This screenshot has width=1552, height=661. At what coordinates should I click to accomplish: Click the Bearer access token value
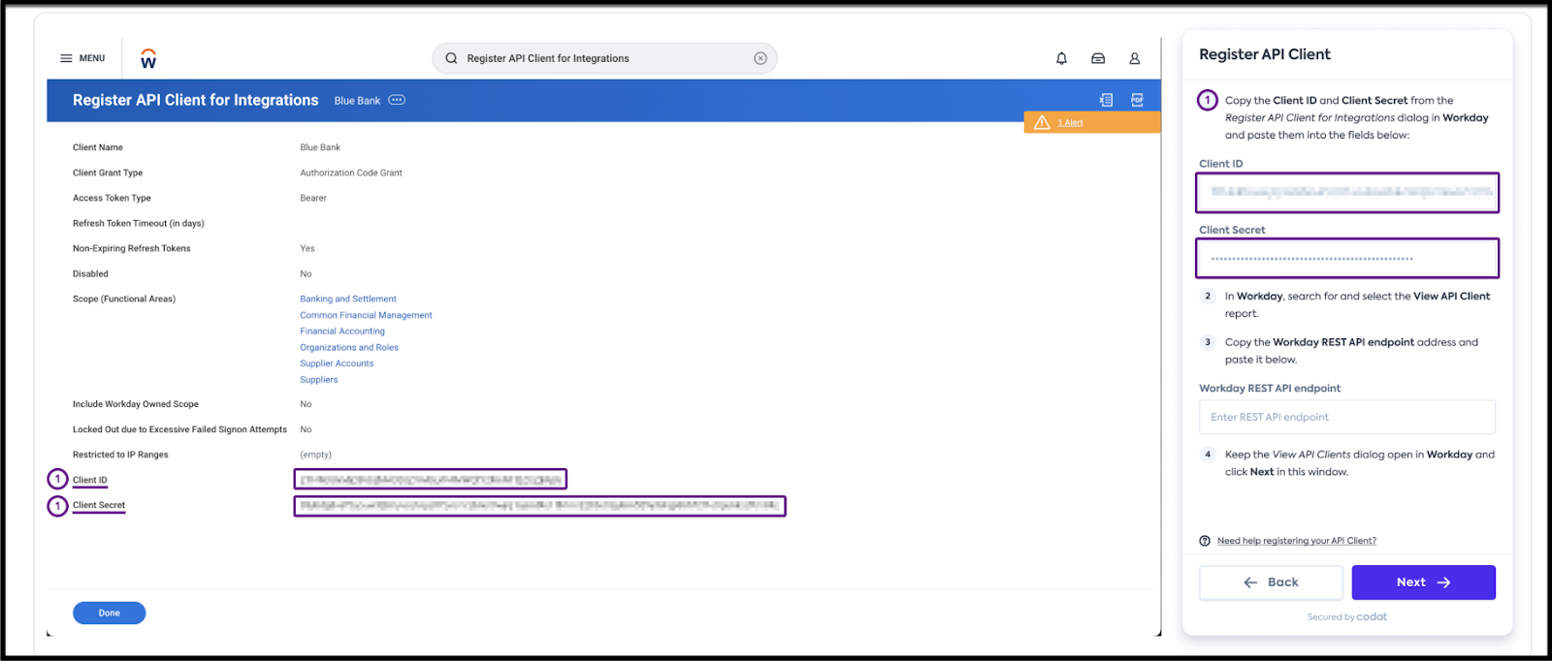pos(313,198)
